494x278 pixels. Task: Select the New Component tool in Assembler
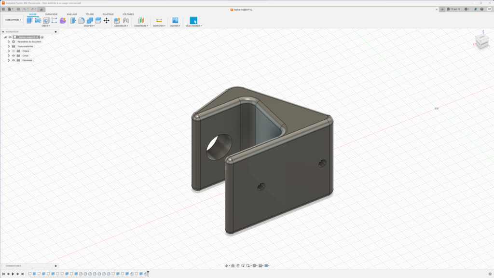[x=117, y=20]
